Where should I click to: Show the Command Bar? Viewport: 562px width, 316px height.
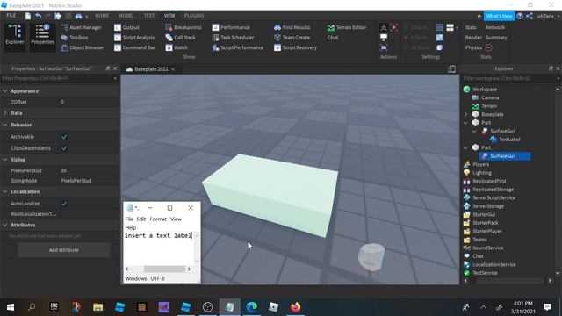point(134,47)
